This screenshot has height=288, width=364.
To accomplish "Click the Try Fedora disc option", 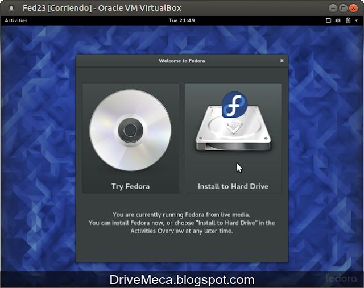I will [x=130, y=138].
